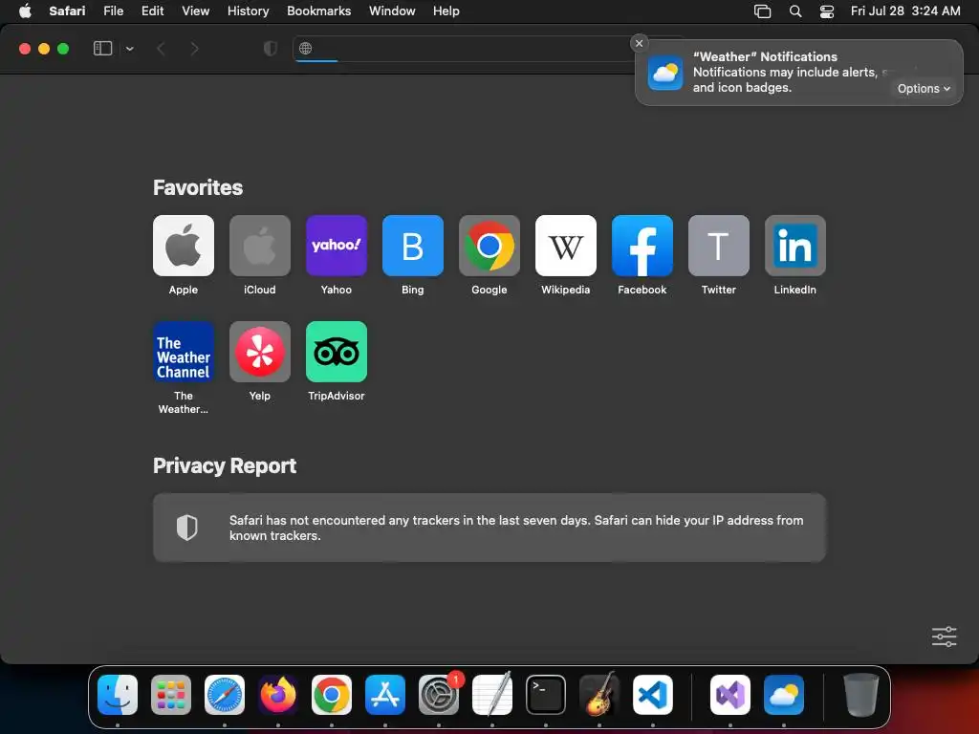Screen dimensions: 979x734
Task: Open the Google favorite
Action: pos(489,246)
